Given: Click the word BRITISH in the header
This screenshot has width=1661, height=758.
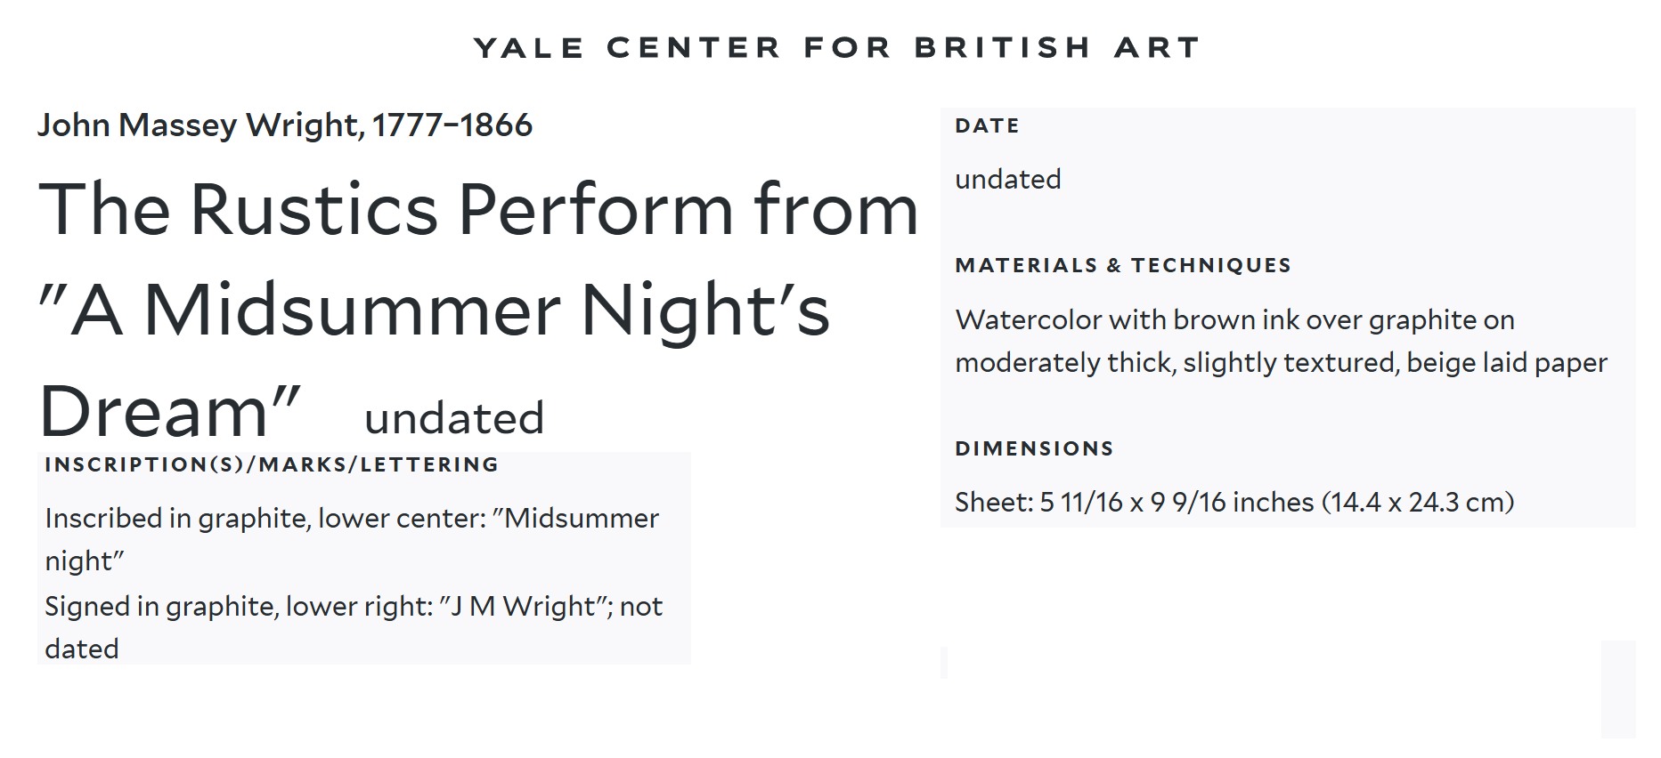Looking at the screenshot, I should pos(1003,47).
